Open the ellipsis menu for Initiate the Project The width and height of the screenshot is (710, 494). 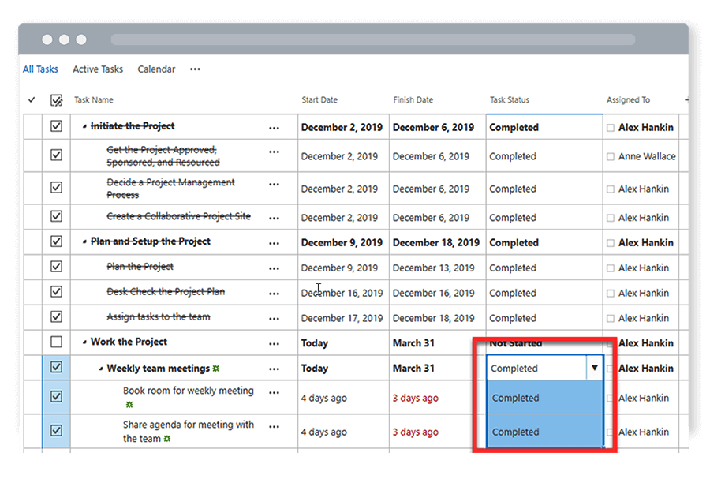[275, 127]
